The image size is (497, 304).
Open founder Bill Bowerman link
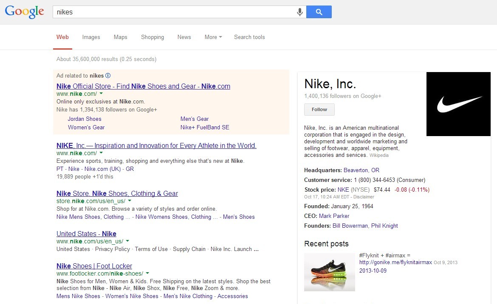pyautogui.click(x=350, y=226)
